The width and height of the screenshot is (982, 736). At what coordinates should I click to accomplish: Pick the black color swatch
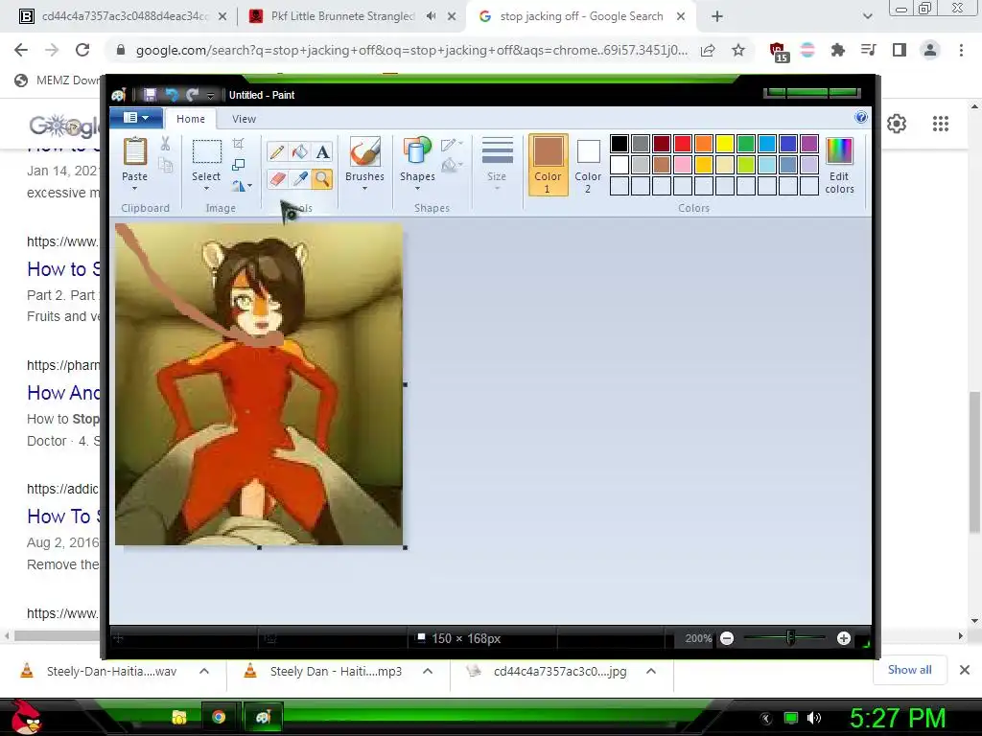click(619, 144)
